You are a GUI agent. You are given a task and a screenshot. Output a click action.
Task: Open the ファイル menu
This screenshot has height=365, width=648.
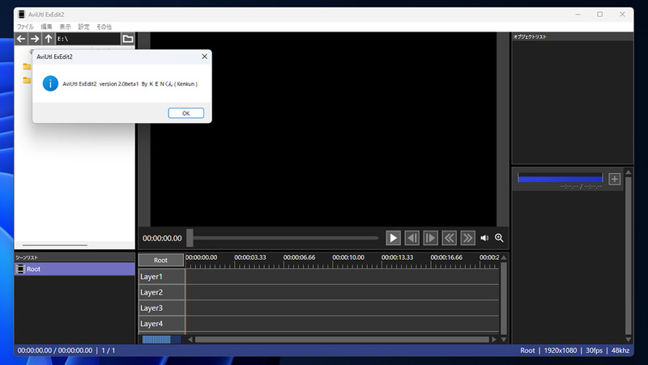tap(25, 27)
